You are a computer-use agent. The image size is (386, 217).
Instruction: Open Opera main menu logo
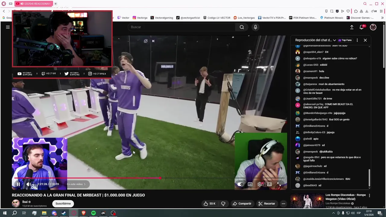point(4,4)
